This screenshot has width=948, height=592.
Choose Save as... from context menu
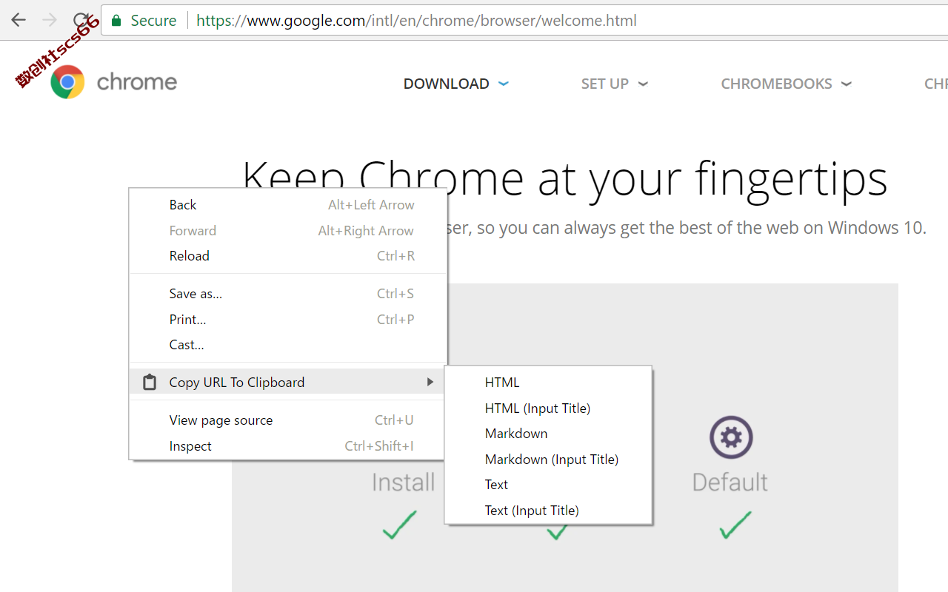(x=288, y=294)
